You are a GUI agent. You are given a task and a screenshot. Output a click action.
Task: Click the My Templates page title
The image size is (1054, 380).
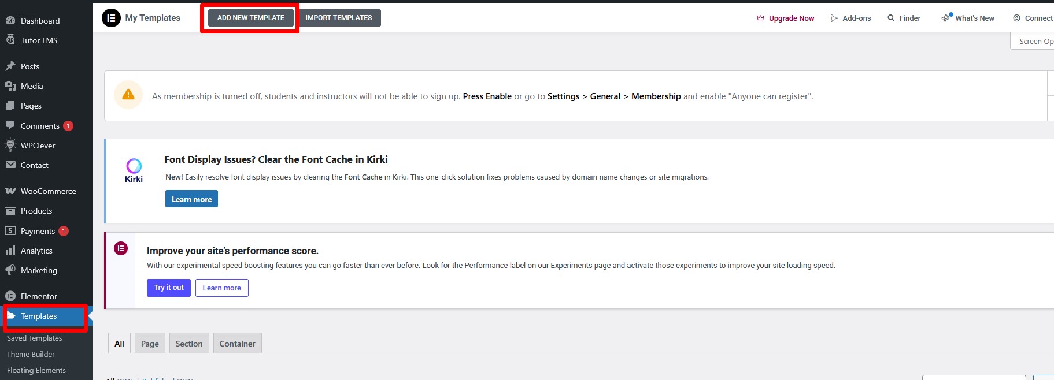point(153,18)
